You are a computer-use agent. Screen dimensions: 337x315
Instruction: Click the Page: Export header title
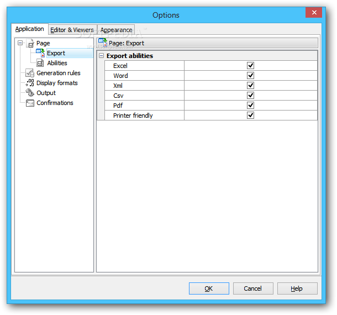tap(127, 43)
